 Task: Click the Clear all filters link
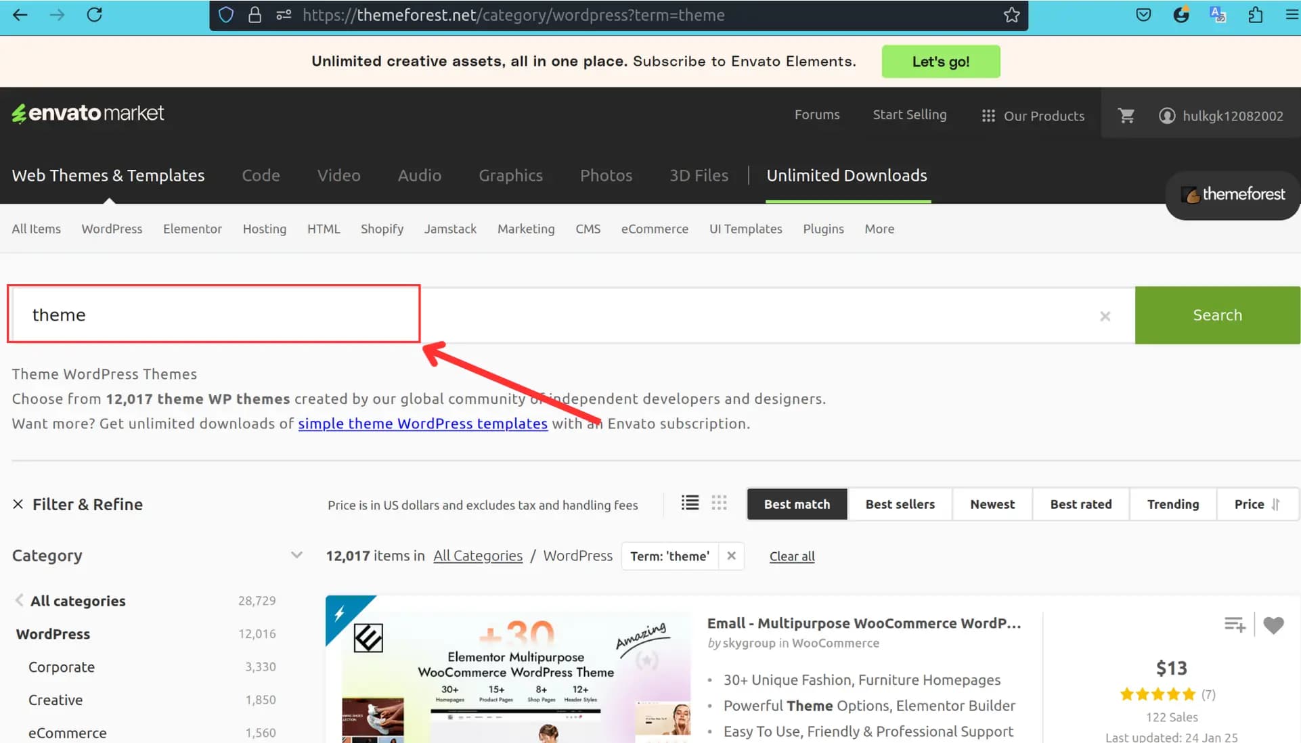[792, 556]
